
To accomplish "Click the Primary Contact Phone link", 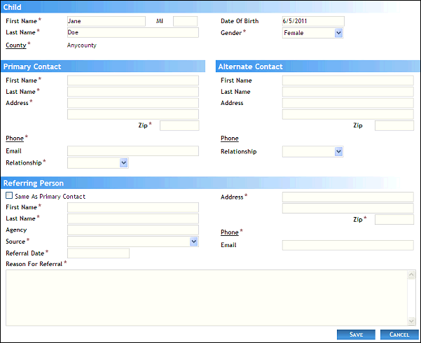I will (14, 139).
